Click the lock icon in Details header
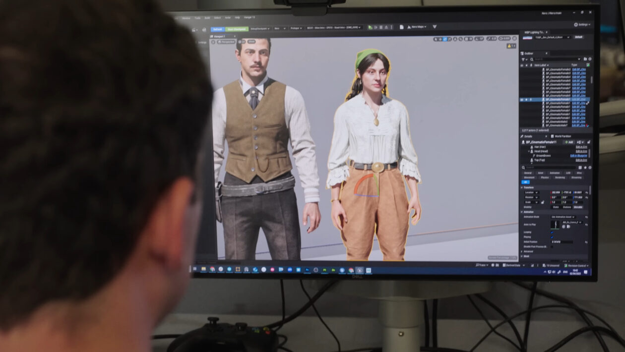 [589, 142]
